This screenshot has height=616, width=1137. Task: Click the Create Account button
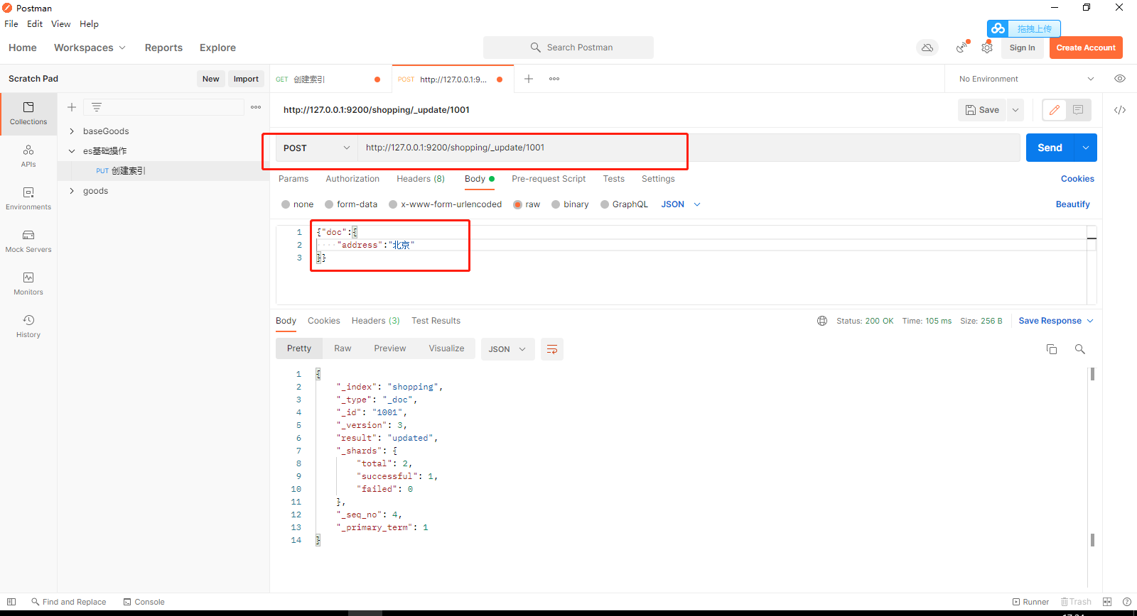[x=1086, y=48]
